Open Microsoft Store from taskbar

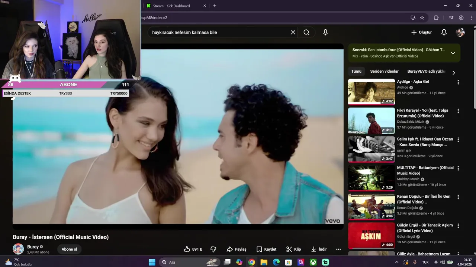(x=288, y=262)
